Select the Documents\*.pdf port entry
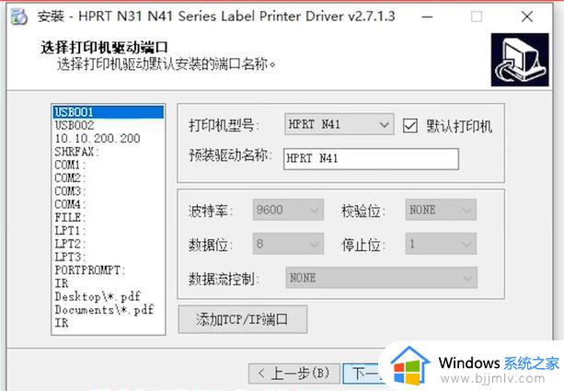Screen dimensions: 564x391 point(109,310)
